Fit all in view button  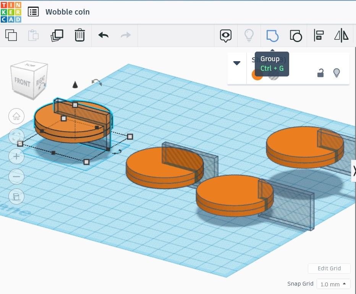tap(16, 136)
